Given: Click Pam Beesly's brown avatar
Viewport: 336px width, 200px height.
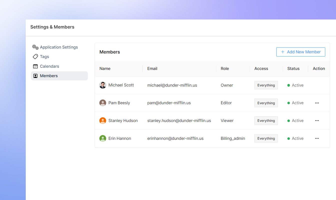Looking at the screenshot, I should click(x=103, y=103).
